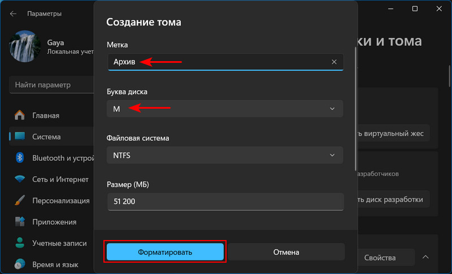452x274 pixels.
Task: Clear the Метка field with X
Action: pyautogui.click(x=334, y=62)
